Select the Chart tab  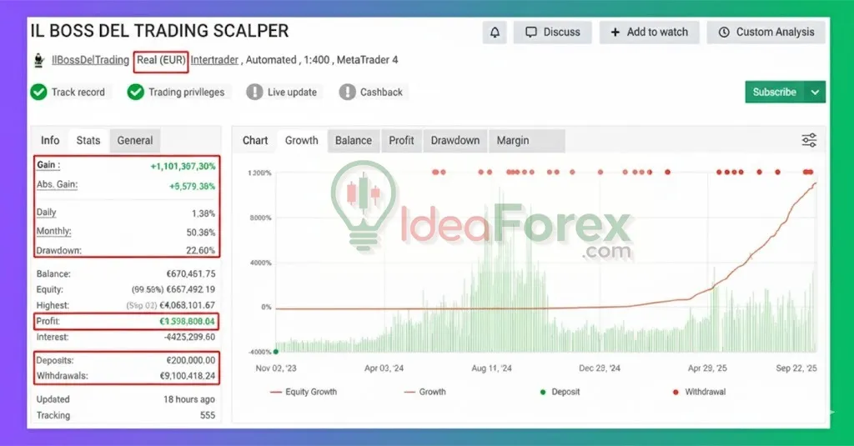pyautogui.click(x=255, y=141)
